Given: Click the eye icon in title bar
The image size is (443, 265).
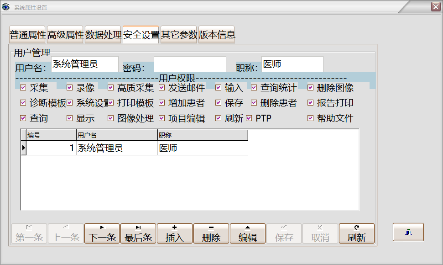Looking at the screenshot, I should point(6,7).
